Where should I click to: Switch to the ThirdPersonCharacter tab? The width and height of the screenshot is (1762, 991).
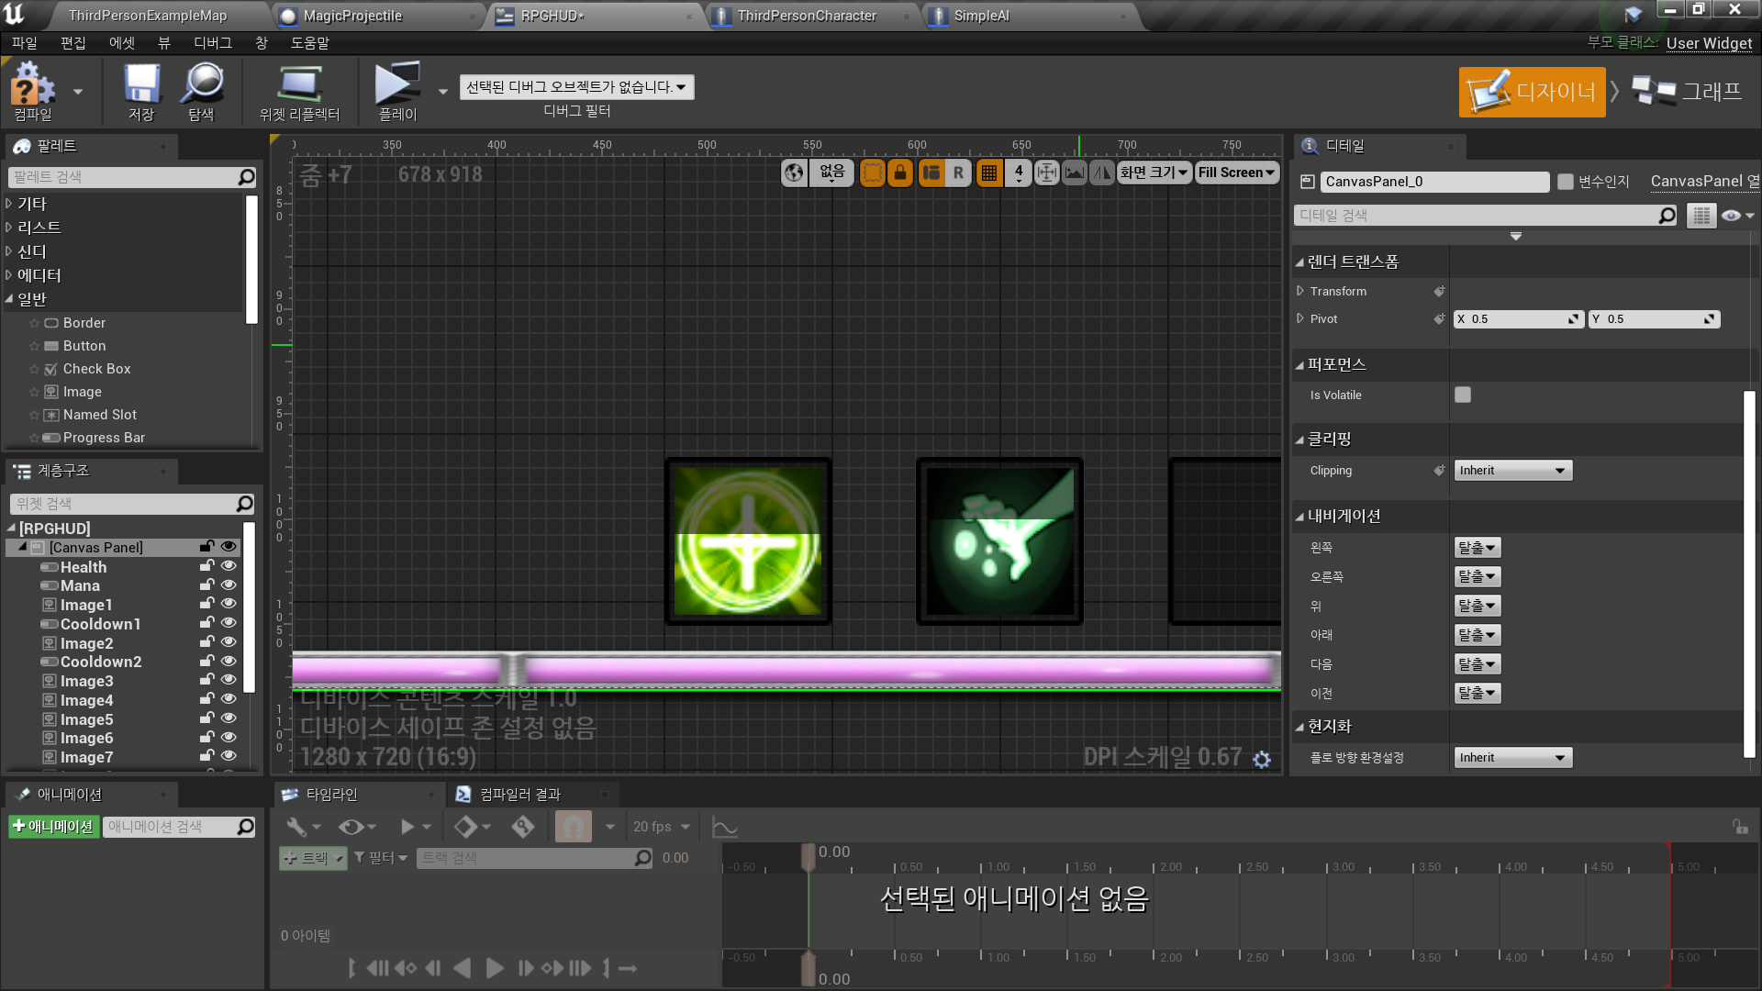point(807,16)
